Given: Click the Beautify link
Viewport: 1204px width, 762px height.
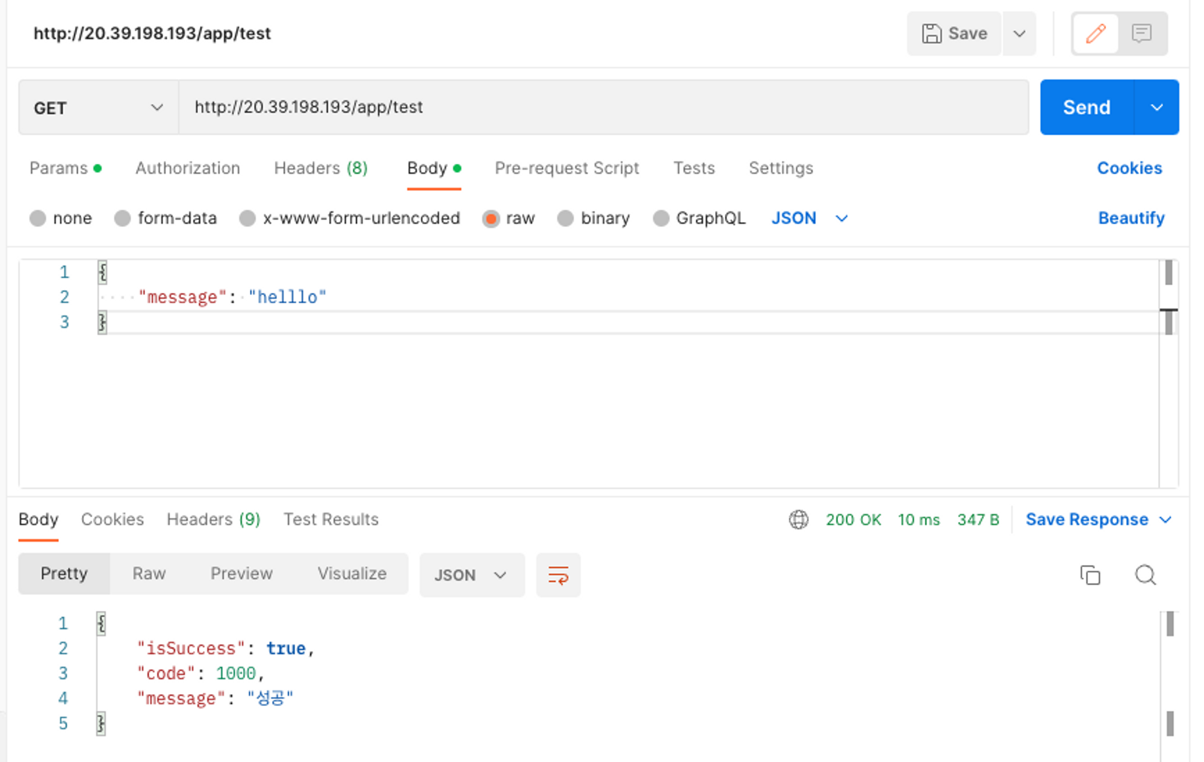Looking at the screenshot, I should 1131,218.
